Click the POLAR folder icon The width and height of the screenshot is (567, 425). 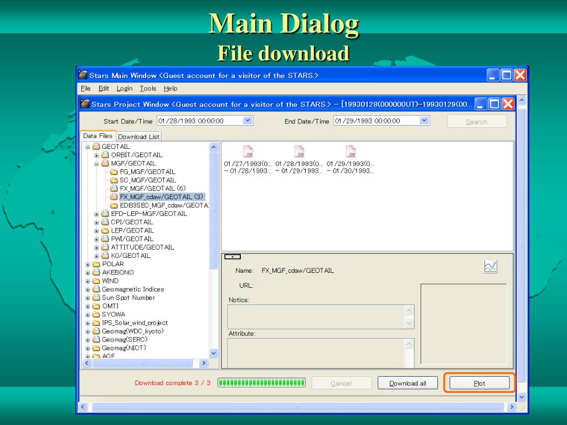[96, 264]
